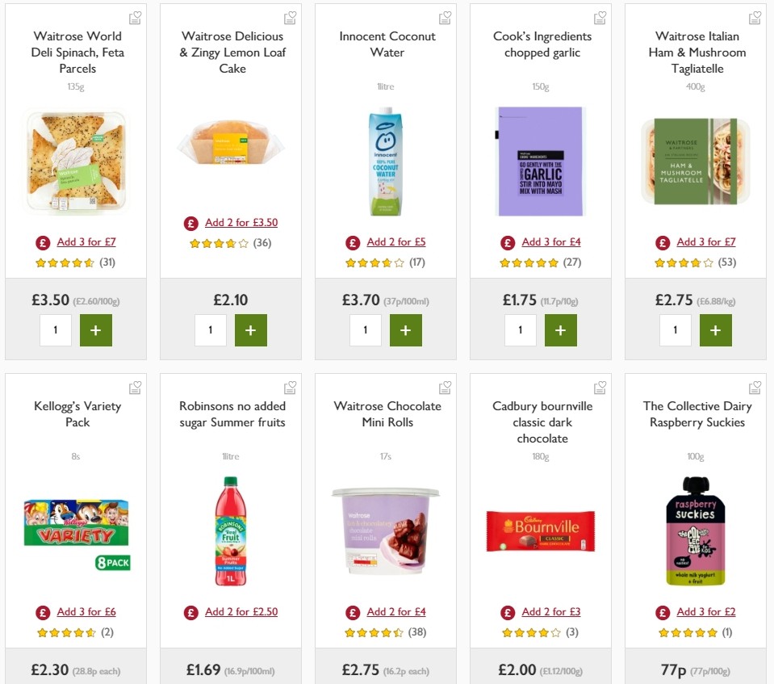
Task: Add one Innocent Coconut Water to basket
Action: [x=406, y=329]
